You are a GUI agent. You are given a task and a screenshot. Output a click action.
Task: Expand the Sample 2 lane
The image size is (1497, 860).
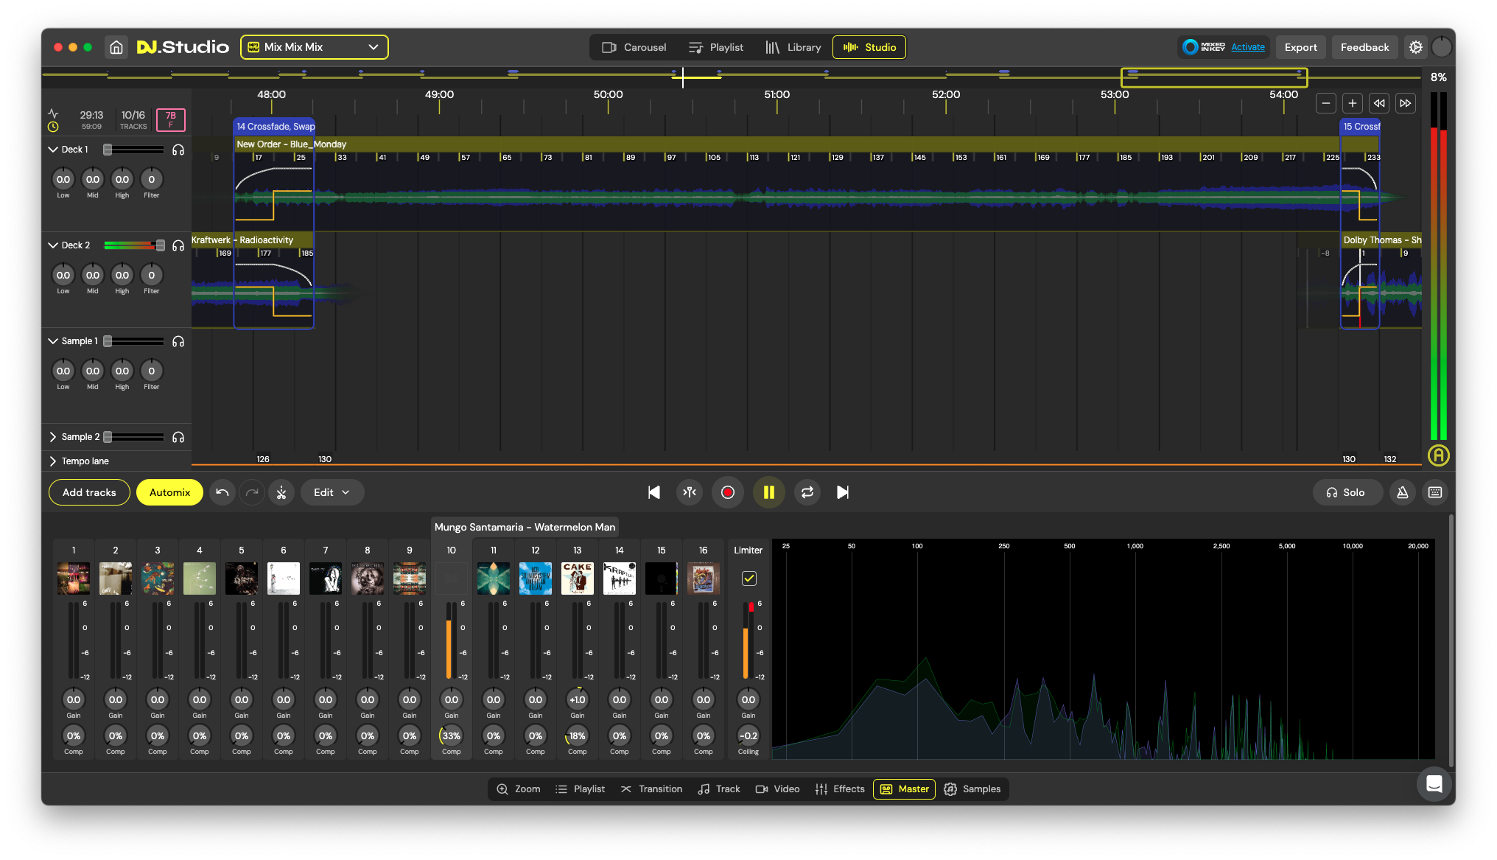53,437
